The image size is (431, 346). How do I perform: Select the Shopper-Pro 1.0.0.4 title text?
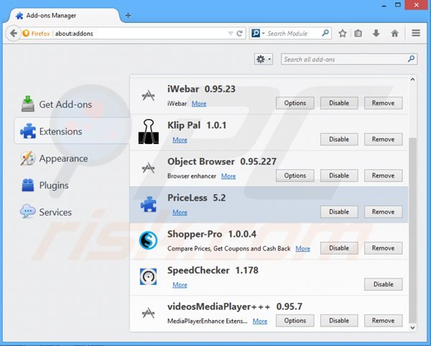[x=212, y=234]
